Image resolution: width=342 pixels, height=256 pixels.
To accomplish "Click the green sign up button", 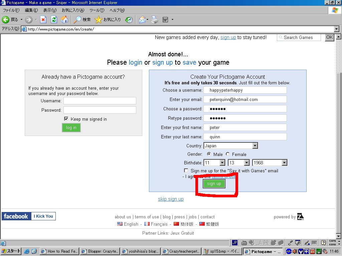I will click(214, 184).
